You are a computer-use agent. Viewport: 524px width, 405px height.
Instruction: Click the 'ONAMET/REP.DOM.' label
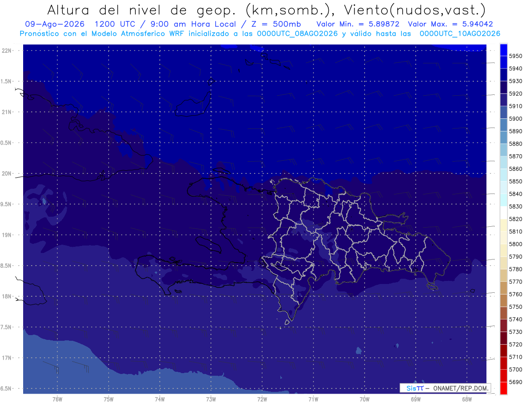[x=460, y=388]
